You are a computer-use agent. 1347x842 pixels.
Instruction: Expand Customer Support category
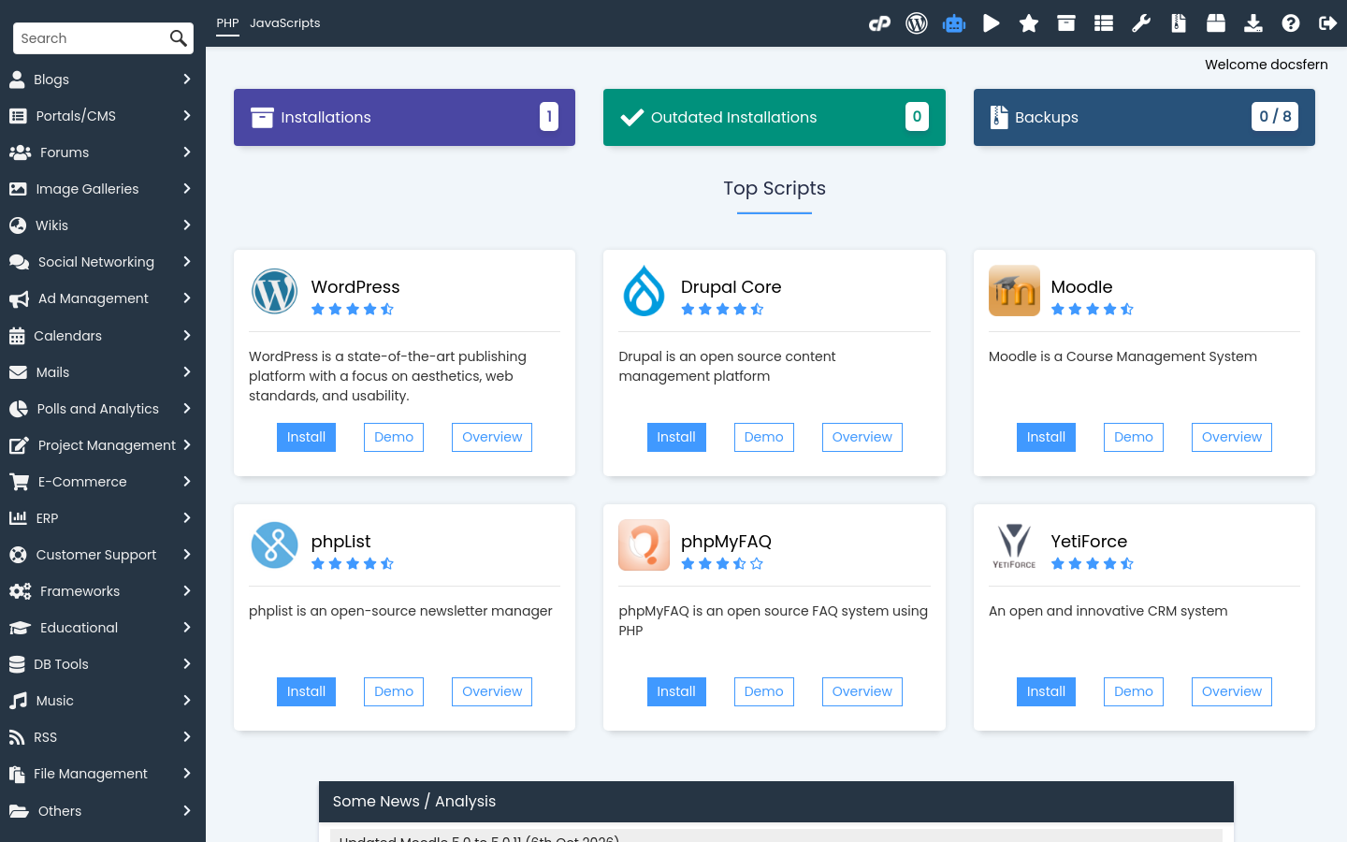click(187, 555)
